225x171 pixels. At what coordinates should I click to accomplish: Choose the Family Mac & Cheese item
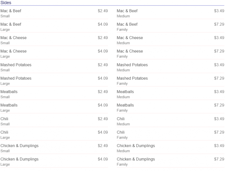130,51
